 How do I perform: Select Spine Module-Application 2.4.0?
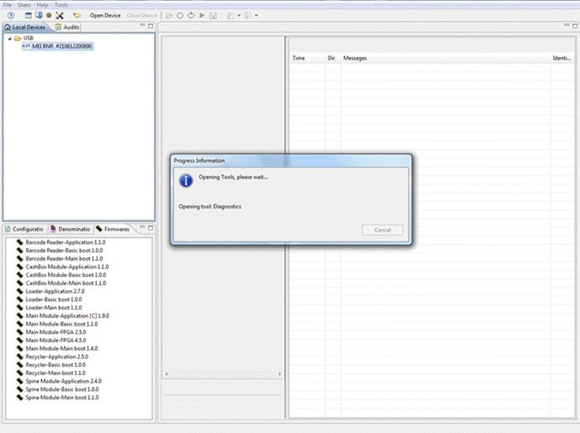coord(59,381)
